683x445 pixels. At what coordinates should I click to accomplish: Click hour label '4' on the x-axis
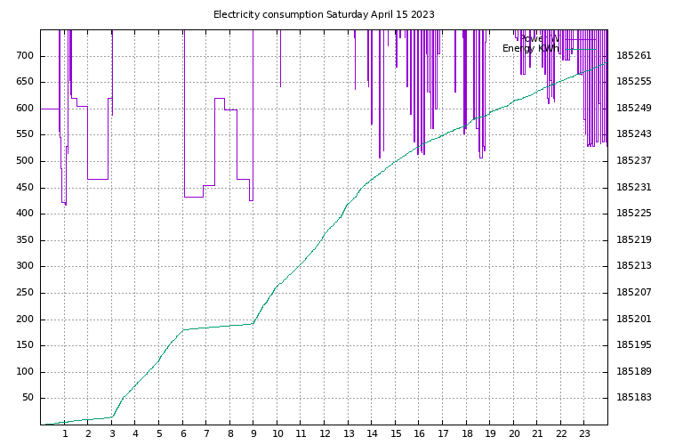(x=135, y=433)
